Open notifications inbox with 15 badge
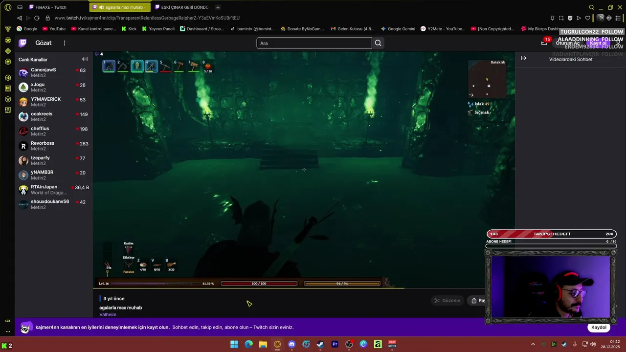 click(x=544, y=43)
